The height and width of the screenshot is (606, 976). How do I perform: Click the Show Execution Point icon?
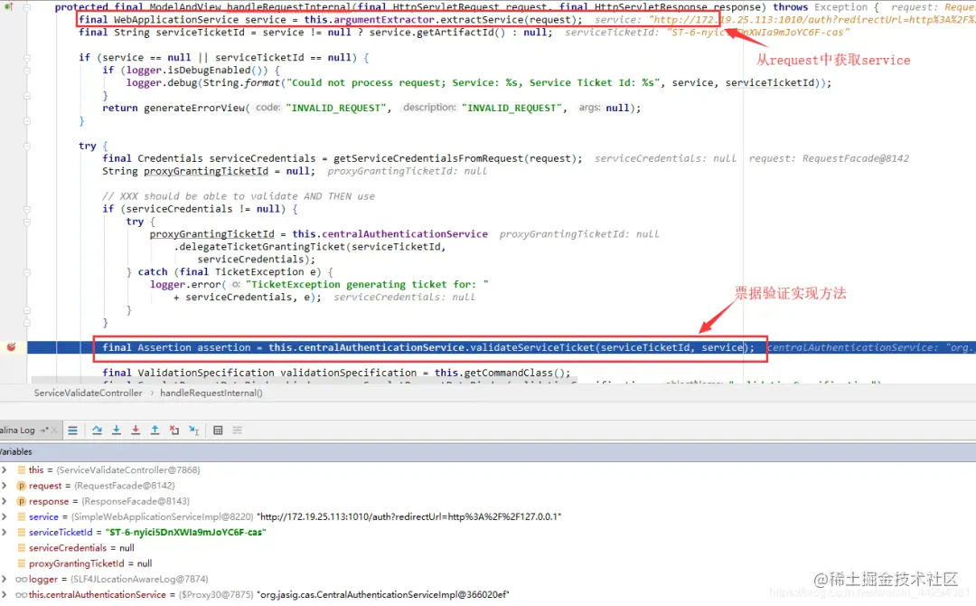point(73,431)
